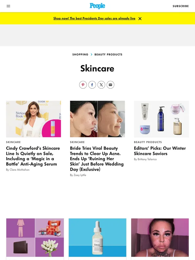Click the Subscribe button

click(181, 6)
